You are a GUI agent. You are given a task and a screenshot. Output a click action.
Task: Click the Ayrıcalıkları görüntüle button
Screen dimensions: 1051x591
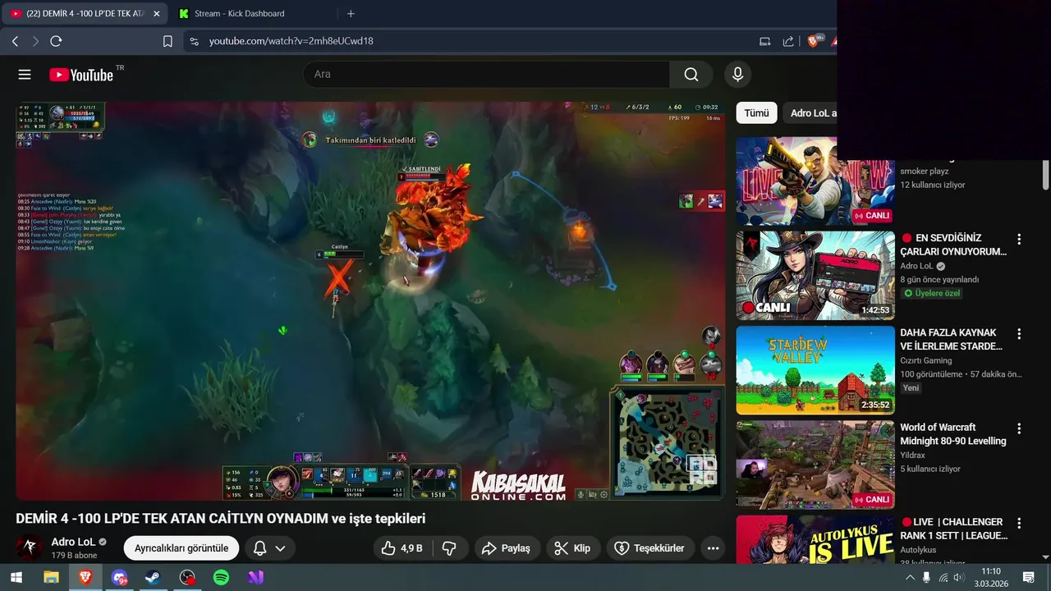point(181,548)
